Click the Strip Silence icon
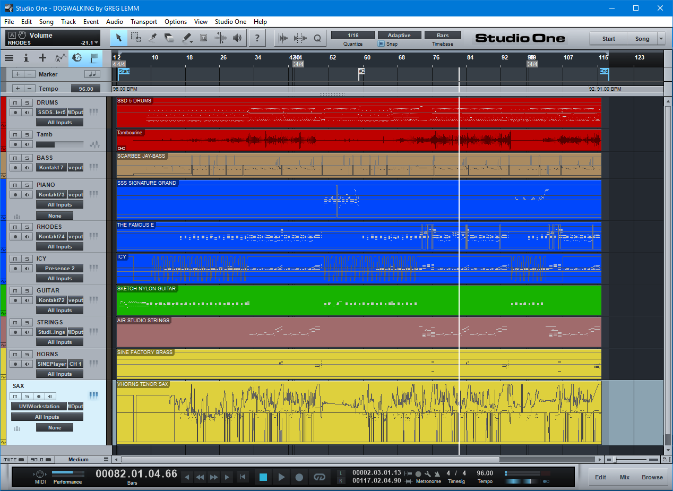 (283, 38)
